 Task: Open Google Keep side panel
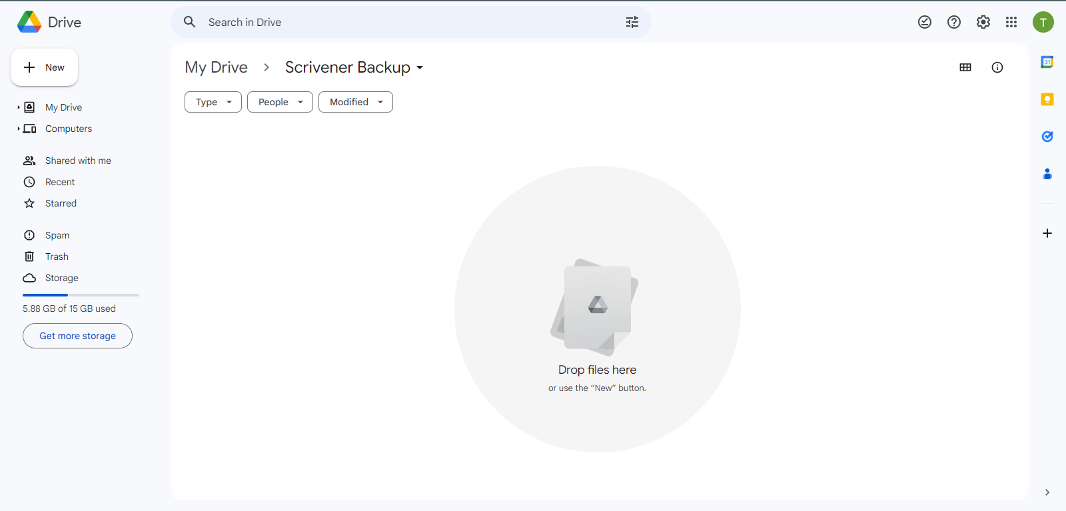(1047, 99)
